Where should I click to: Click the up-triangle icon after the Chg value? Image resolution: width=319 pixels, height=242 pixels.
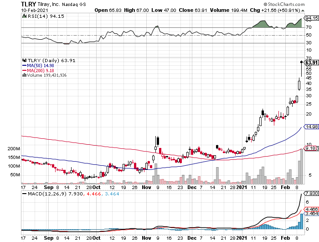click(x=303, y=11)
